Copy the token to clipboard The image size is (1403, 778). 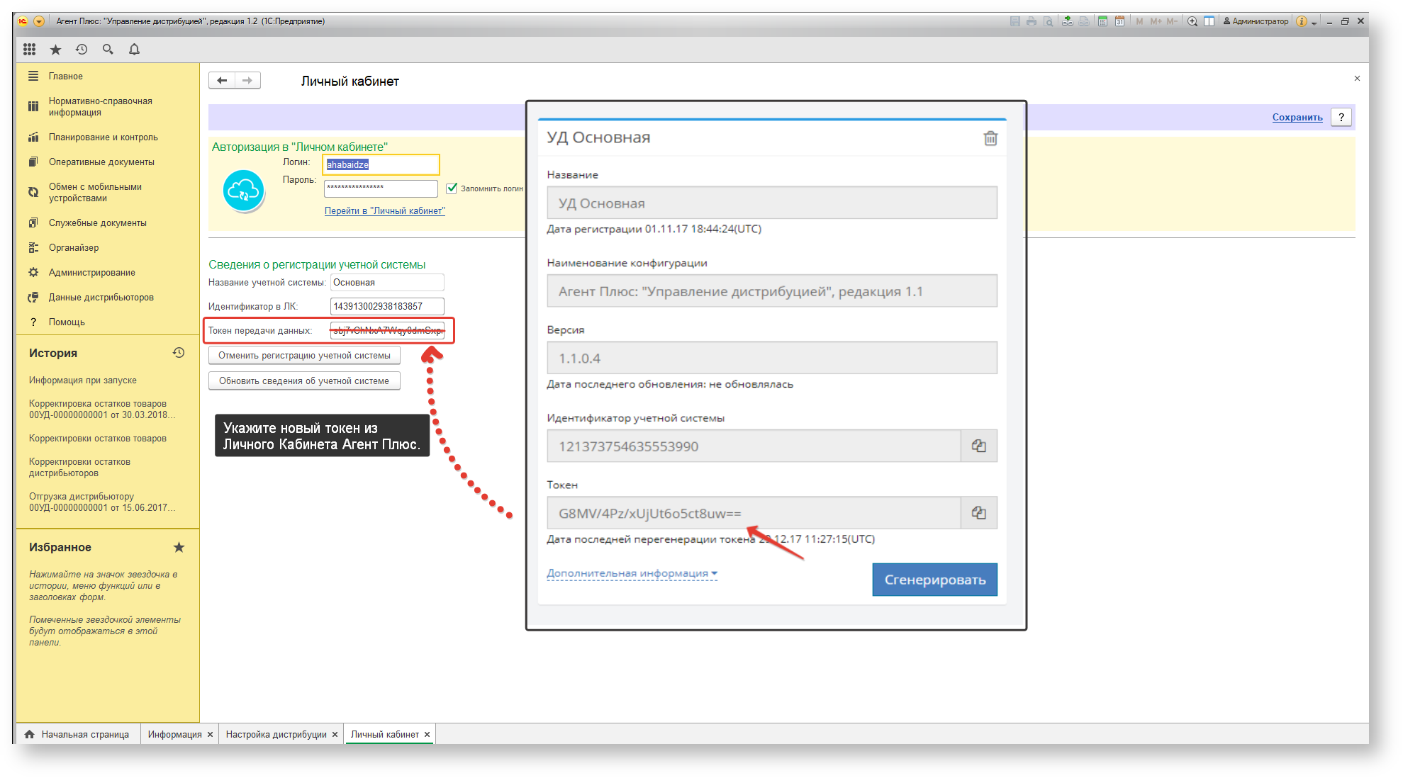pos(979,512)
